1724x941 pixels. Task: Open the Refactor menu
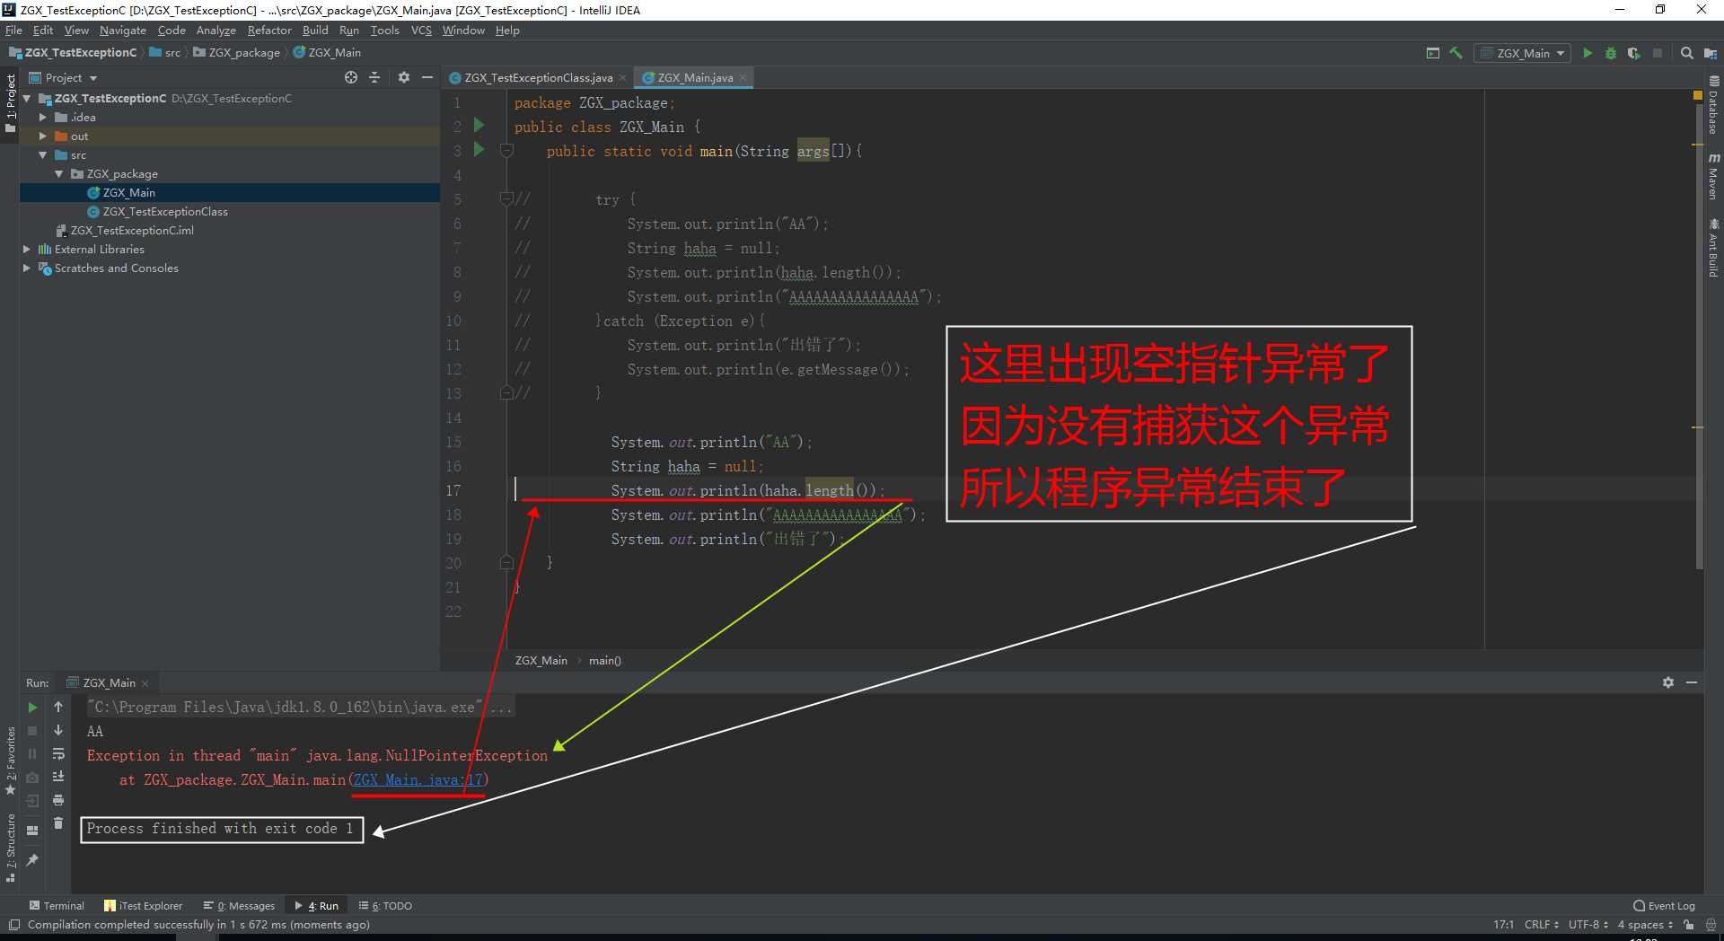[x=269, y=31]
